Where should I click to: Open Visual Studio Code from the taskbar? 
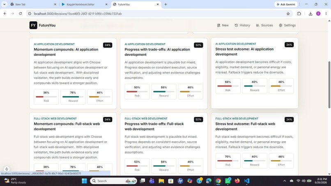pyautogui.click(x=246, y=181)
